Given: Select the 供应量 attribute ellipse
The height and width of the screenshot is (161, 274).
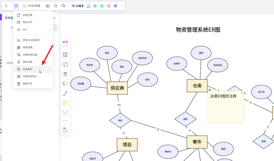Looking at the screenshot, I should click(x=81, y=84).
